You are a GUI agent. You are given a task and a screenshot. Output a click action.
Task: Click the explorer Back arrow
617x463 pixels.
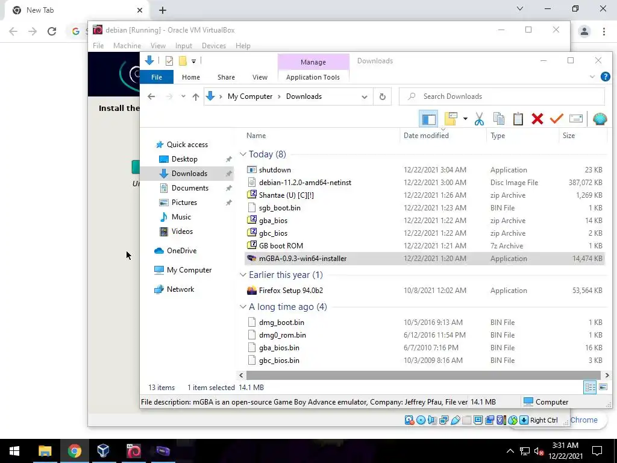pyautogui.click(x=151, y=96)
